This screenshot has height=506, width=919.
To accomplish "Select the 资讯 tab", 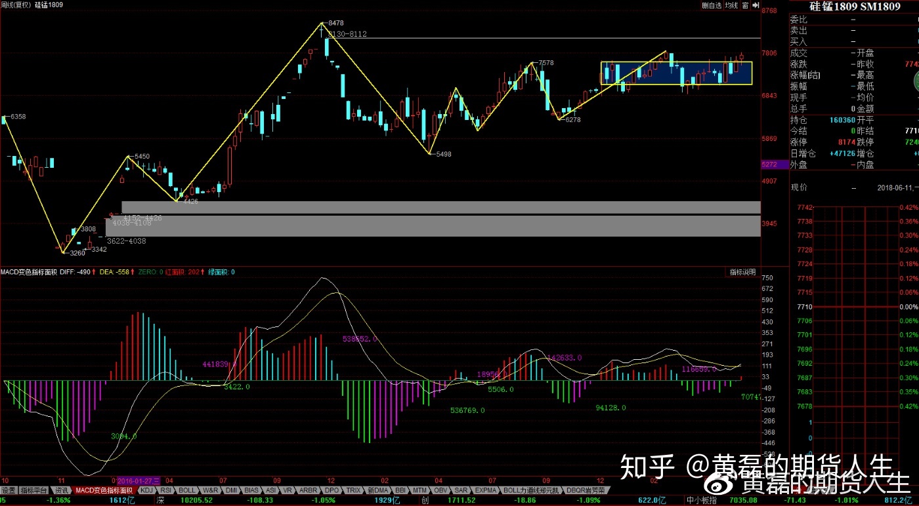I will (60, 490).
